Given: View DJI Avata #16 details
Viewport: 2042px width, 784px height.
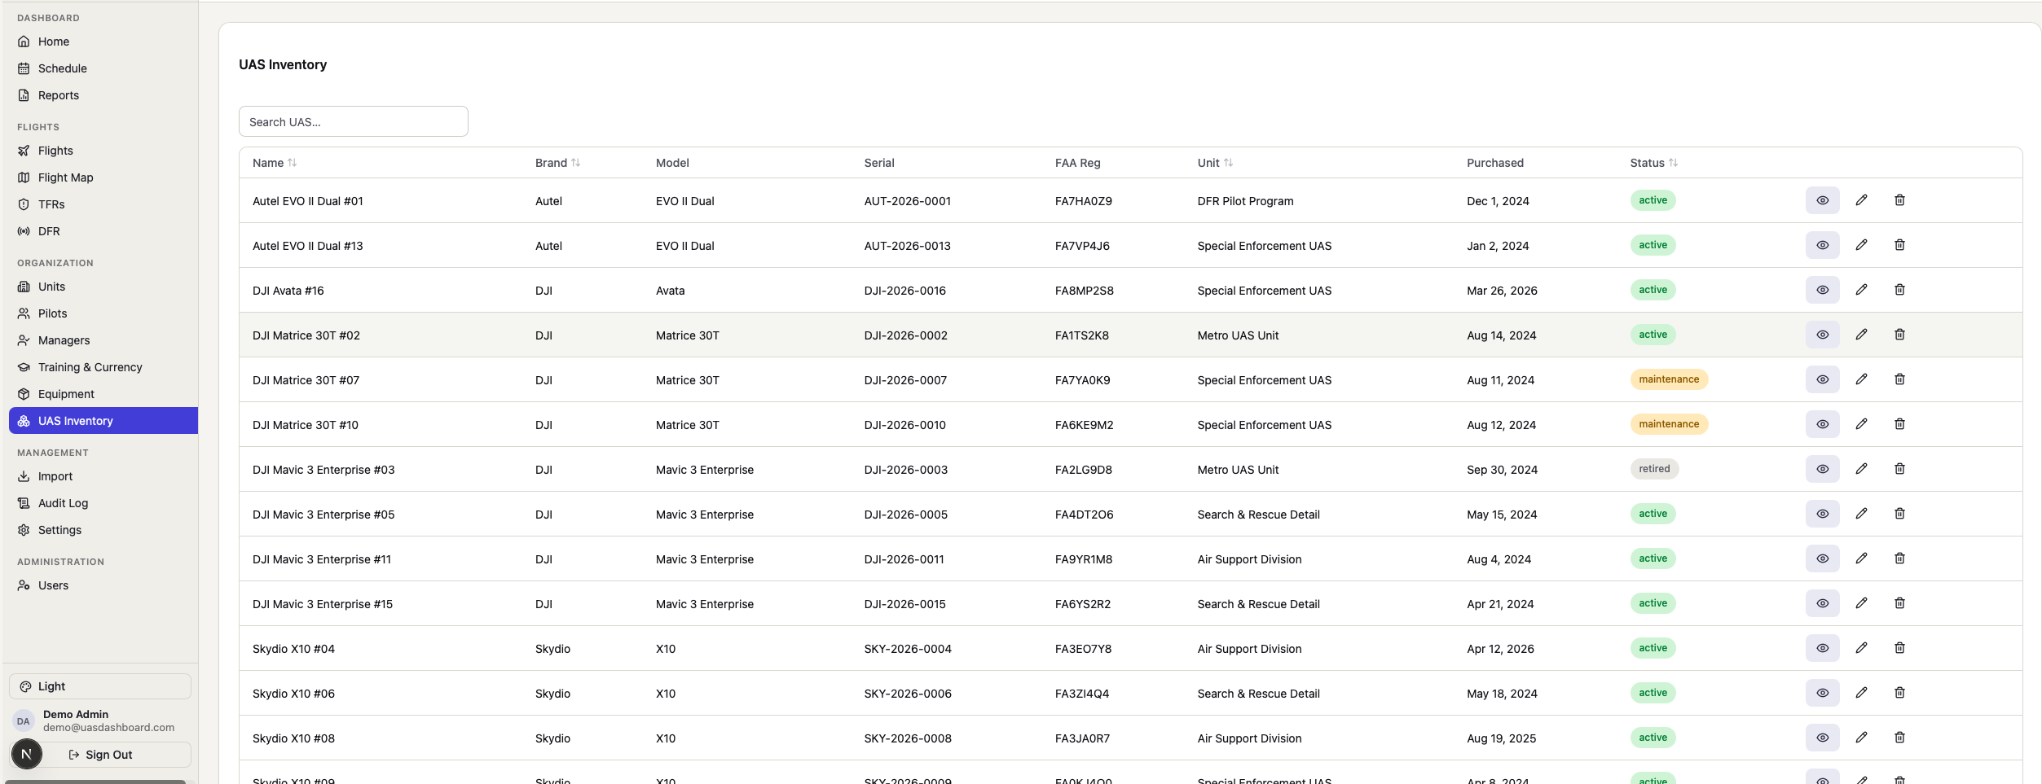Looking at the screenshot, I should tap(1822, 290).
